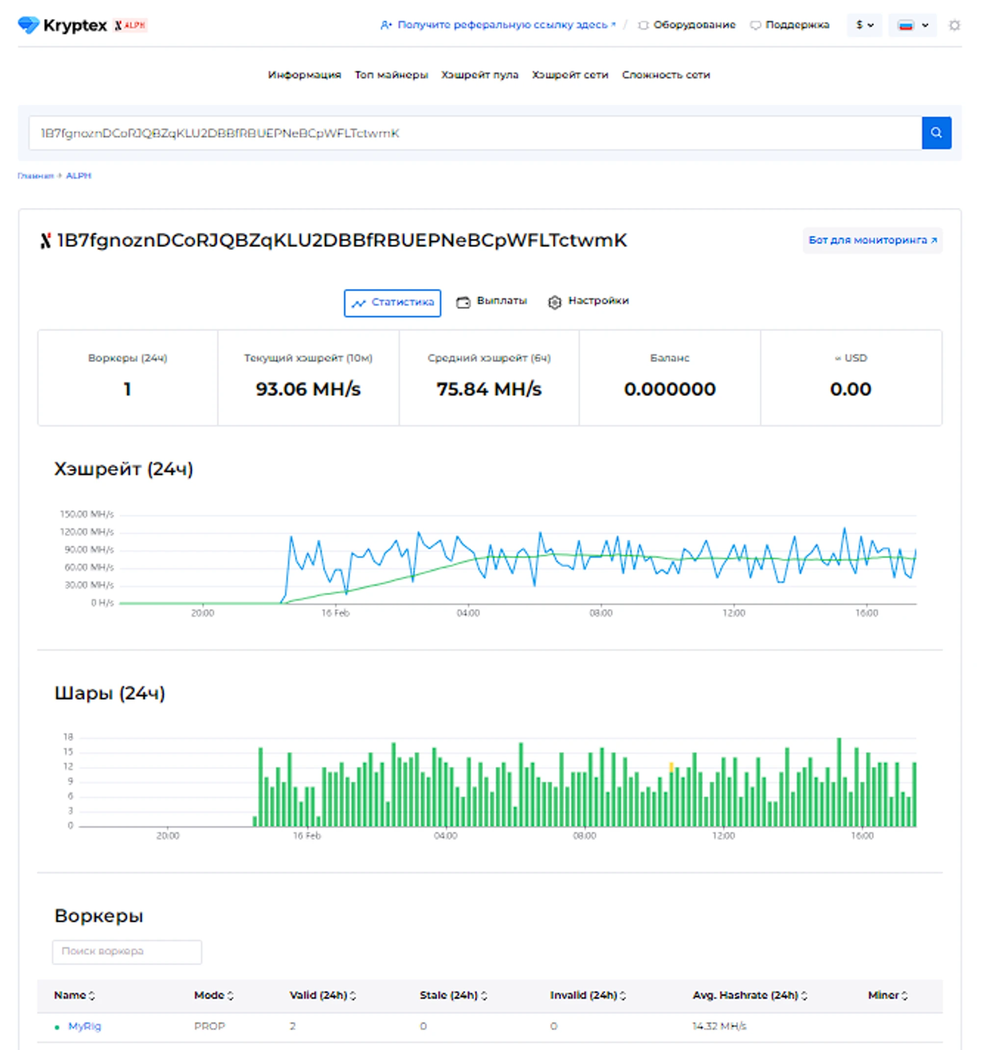Image resolution: width=981 pixels, height=1050 pixels.
Task: Sort workers by Name column arrows
Action: (x=92, y=996)
